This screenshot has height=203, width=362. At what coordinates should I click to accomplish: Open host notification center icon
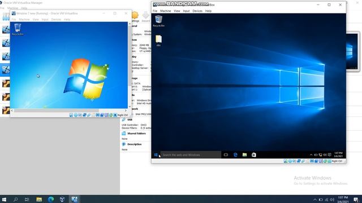[x=356, y=199]
